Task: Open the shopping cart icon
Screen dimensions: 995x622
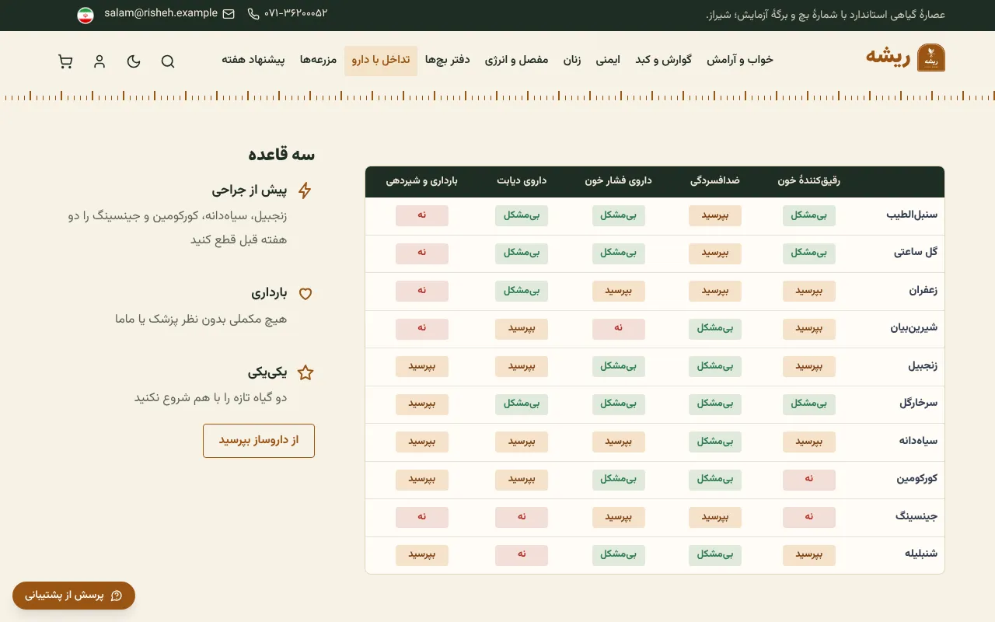Action: pyautogui.click(x=65, y=61)
